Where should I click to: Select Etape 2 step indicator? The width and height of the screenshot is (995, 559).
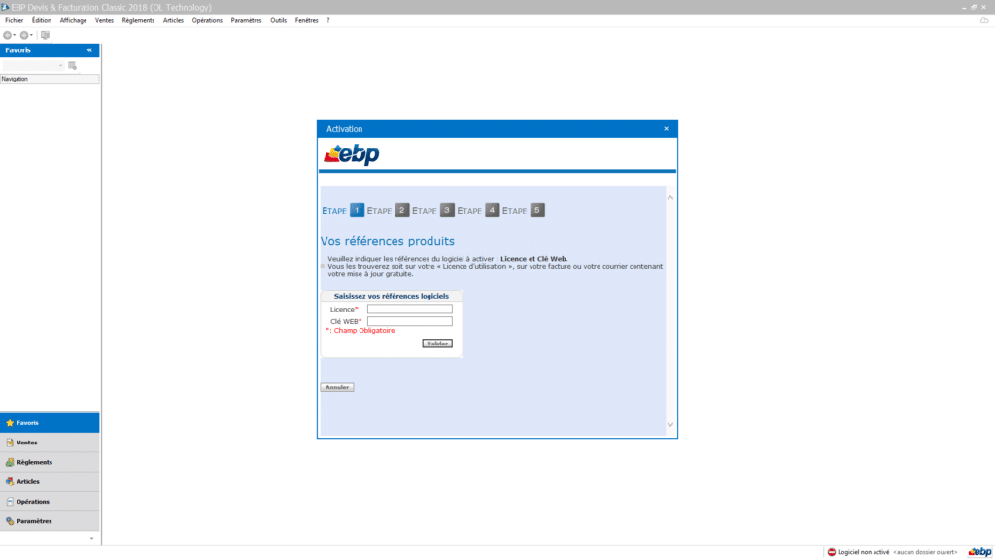[401, 210]
